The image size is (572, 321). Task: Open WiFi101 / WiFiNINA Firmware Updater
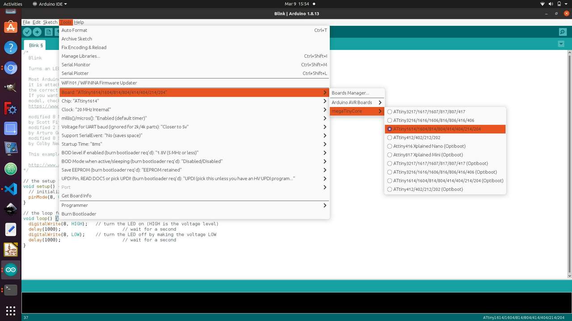click(194, 83)
